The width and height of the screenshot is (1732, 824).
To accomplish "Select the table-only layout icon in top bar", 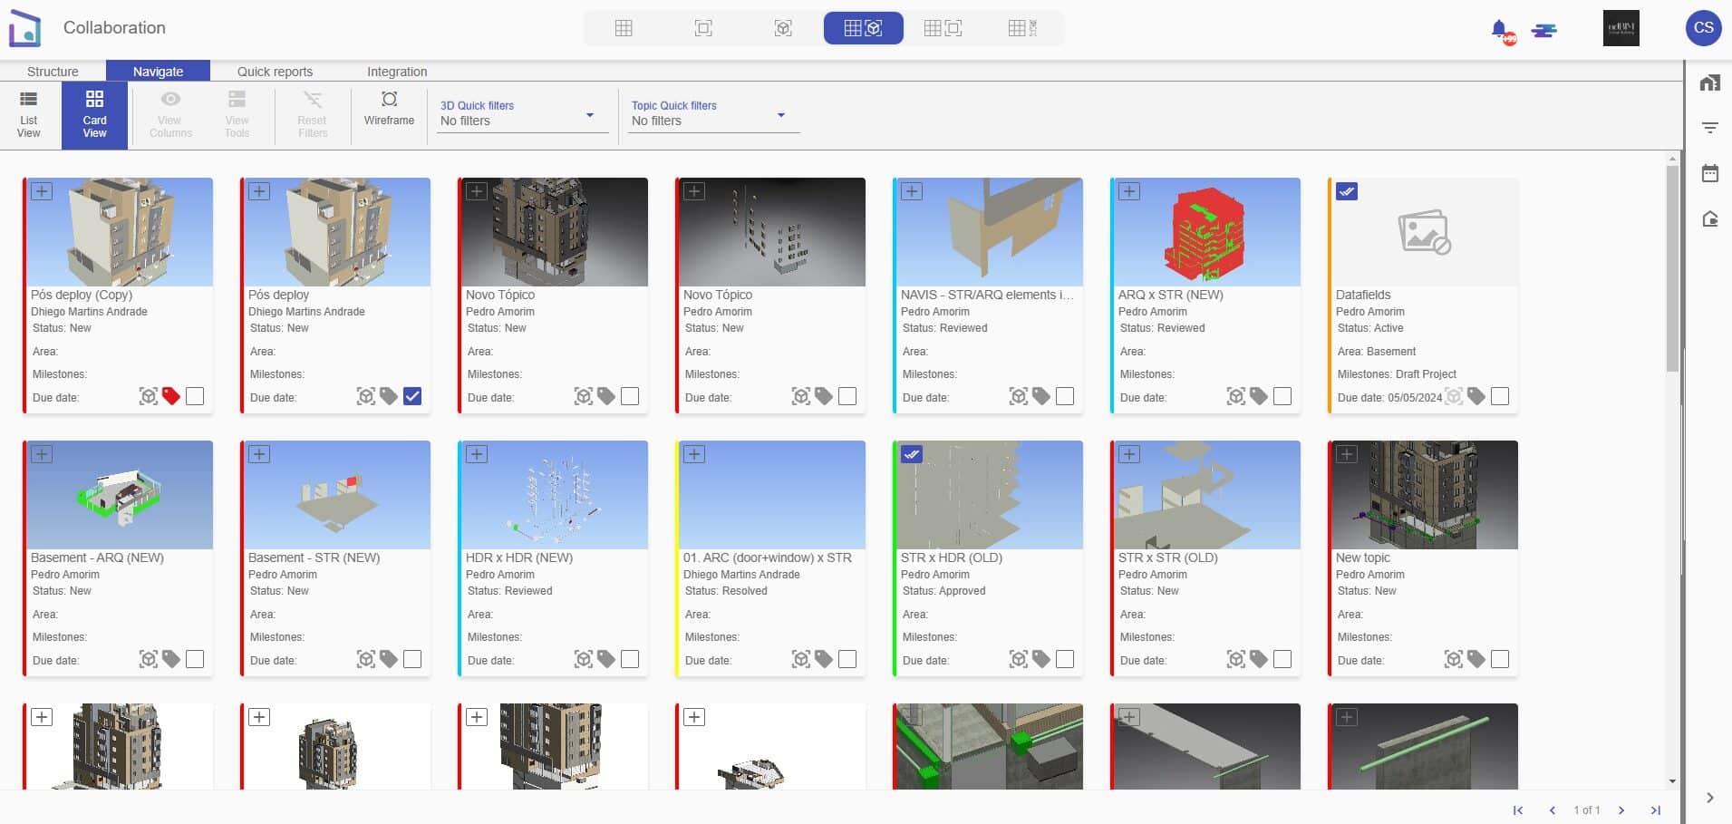I will click(624, 28).
